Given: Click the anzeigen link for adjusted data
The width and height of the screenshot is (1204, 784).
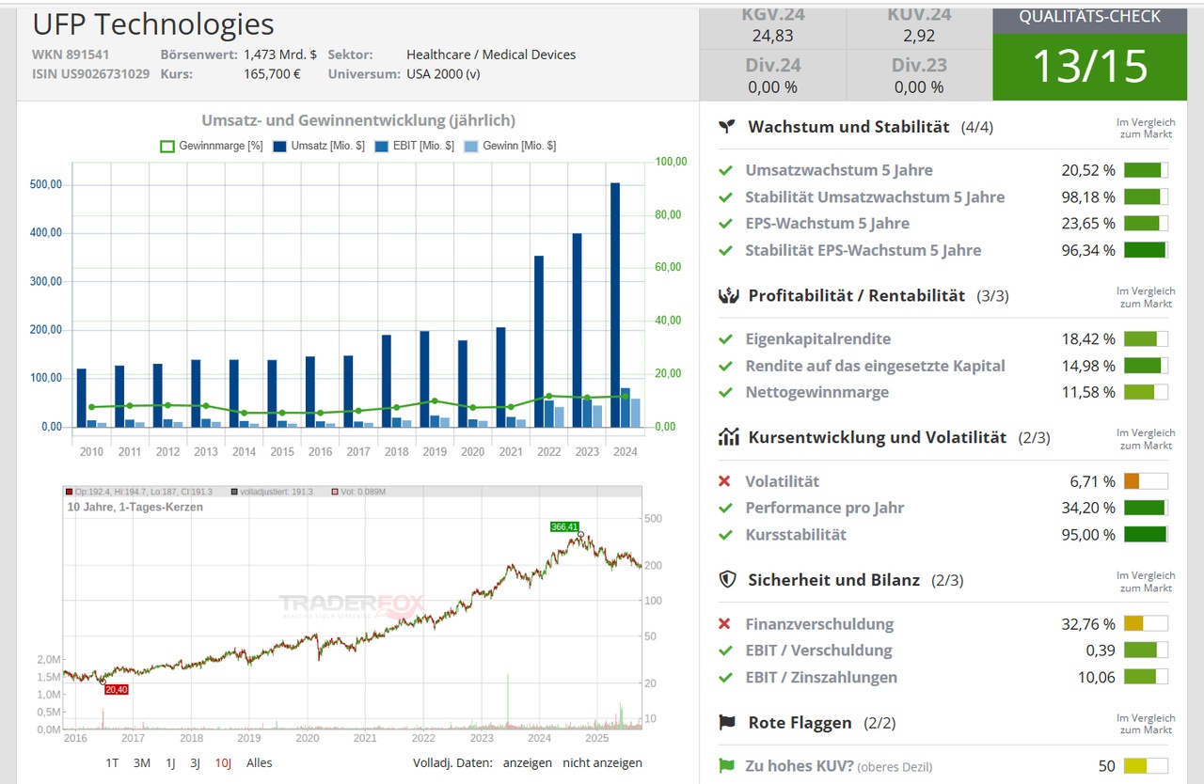Looking at the screenshot, I should tap(527, 763).
